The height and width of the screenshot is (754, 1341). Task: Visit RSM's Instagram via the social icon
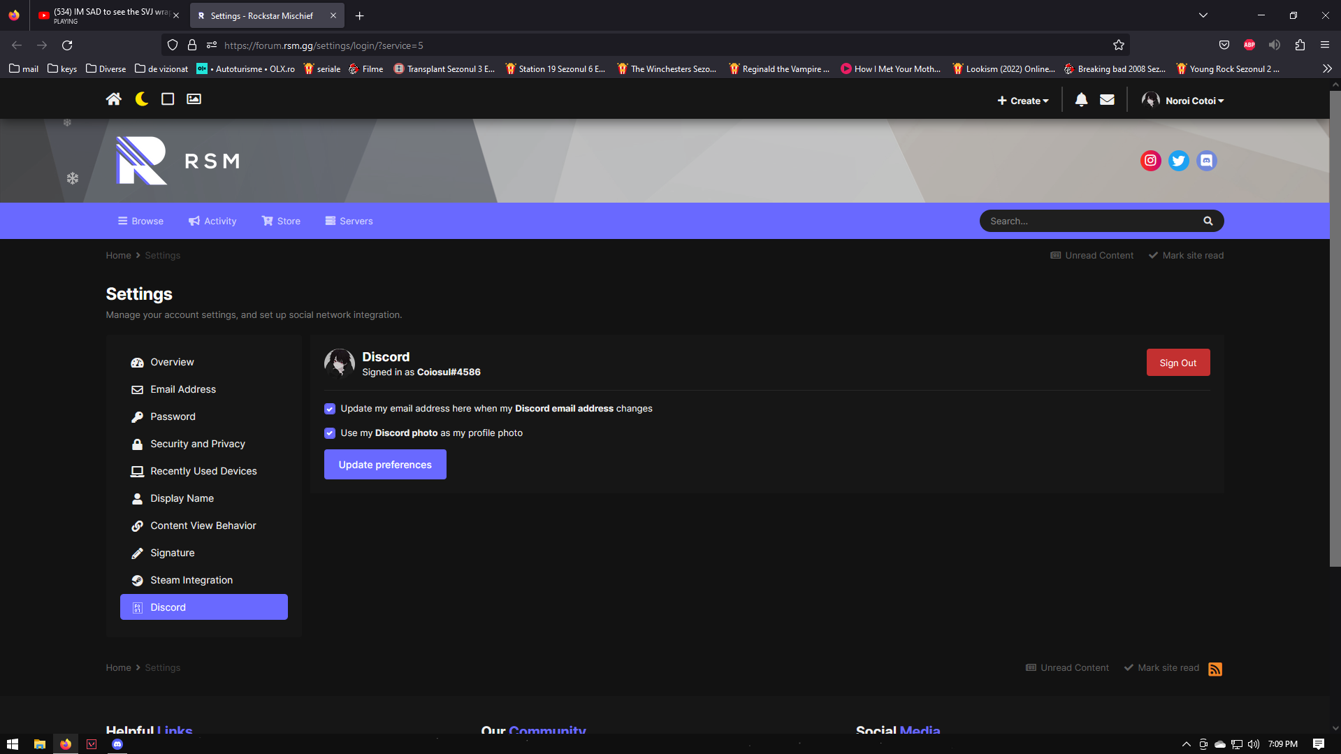(x=1151, y=160)
